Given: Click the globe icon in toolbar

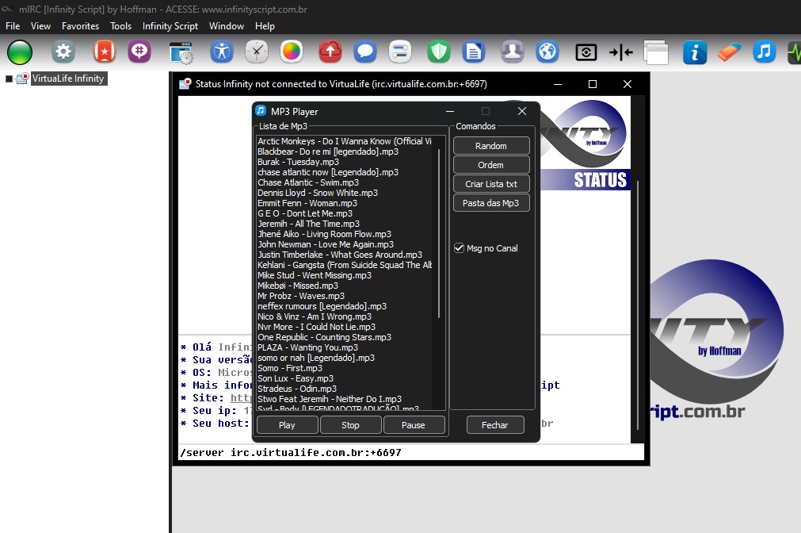Looking at the screenshot, I should [547, 52].
